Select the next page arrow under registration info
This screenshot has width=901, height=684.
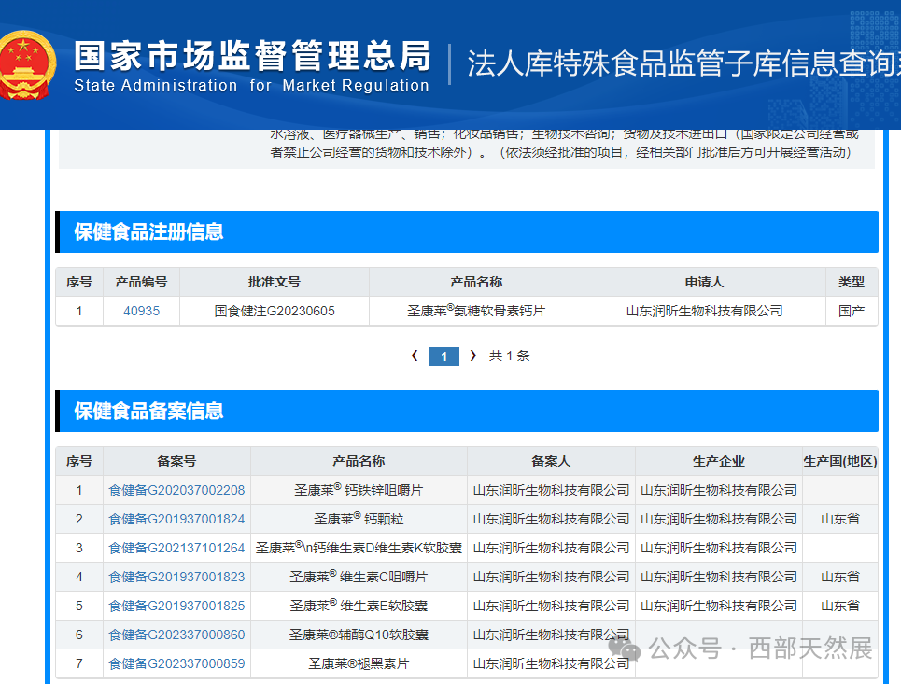474,356
